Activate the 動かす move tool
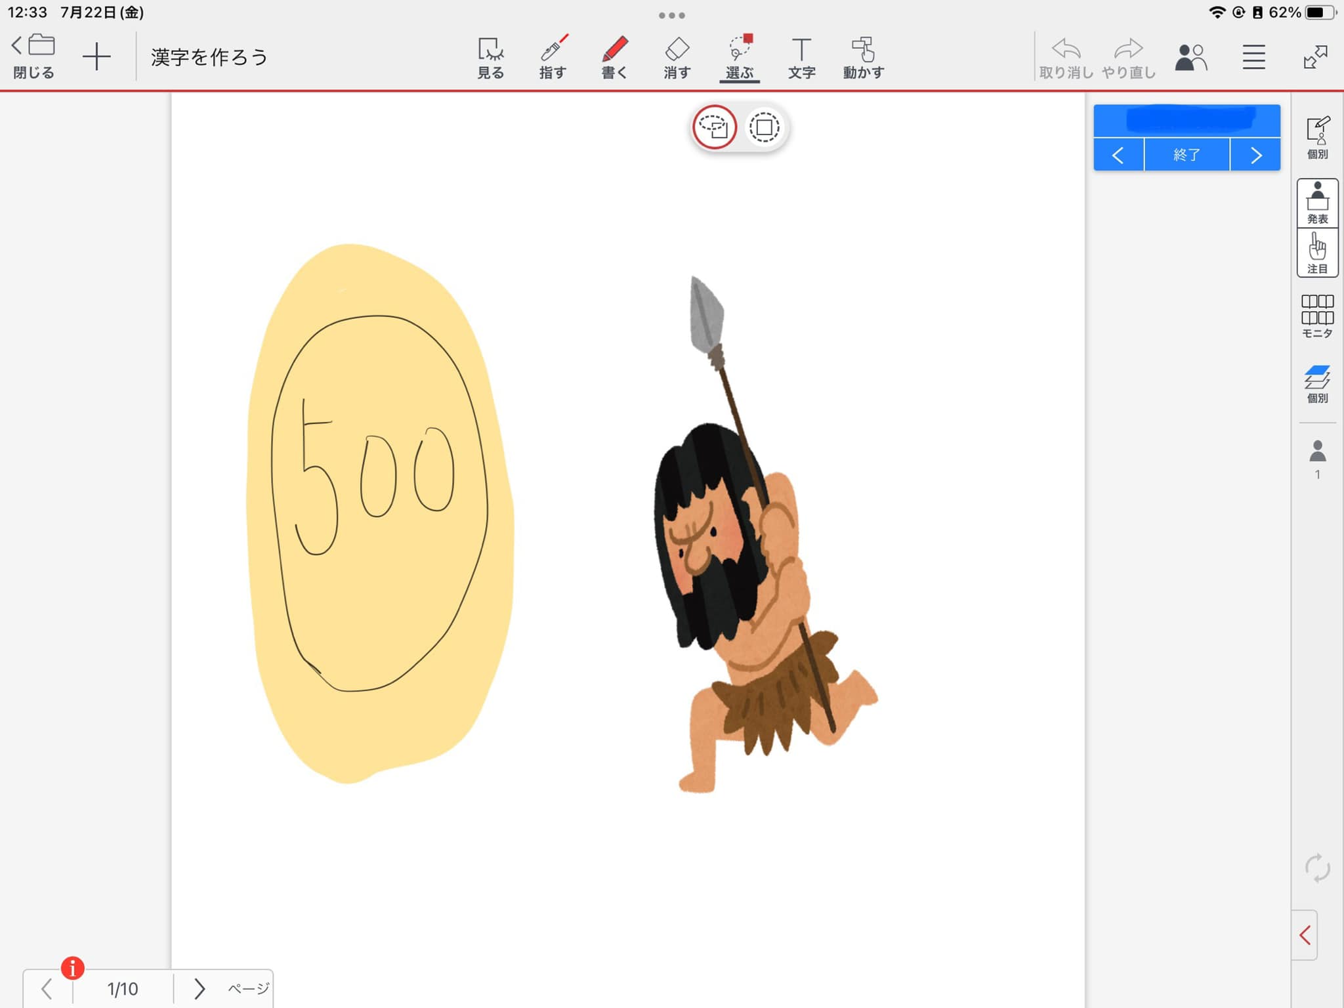Image resolution: width=1344 pixels, height=1008 pixels. tap(863, 58)
